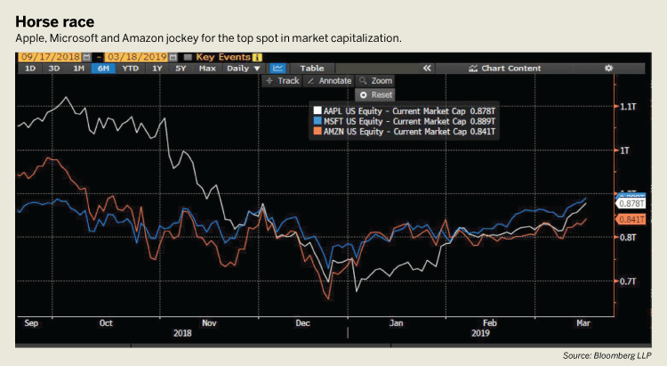Open the Chart Content panel
Viewport: 667px width, 366px height.
point(504,69)
